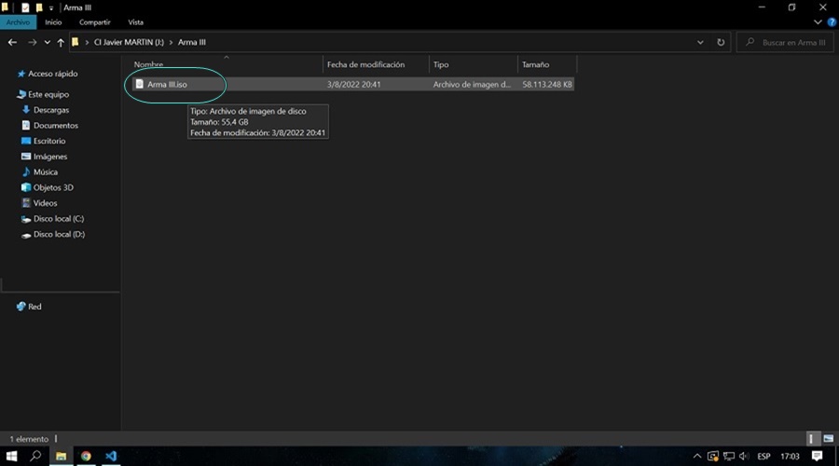The width and height of the screenshot is (839, 466).
Task: Go up one folder level
Action: [61, 42]
